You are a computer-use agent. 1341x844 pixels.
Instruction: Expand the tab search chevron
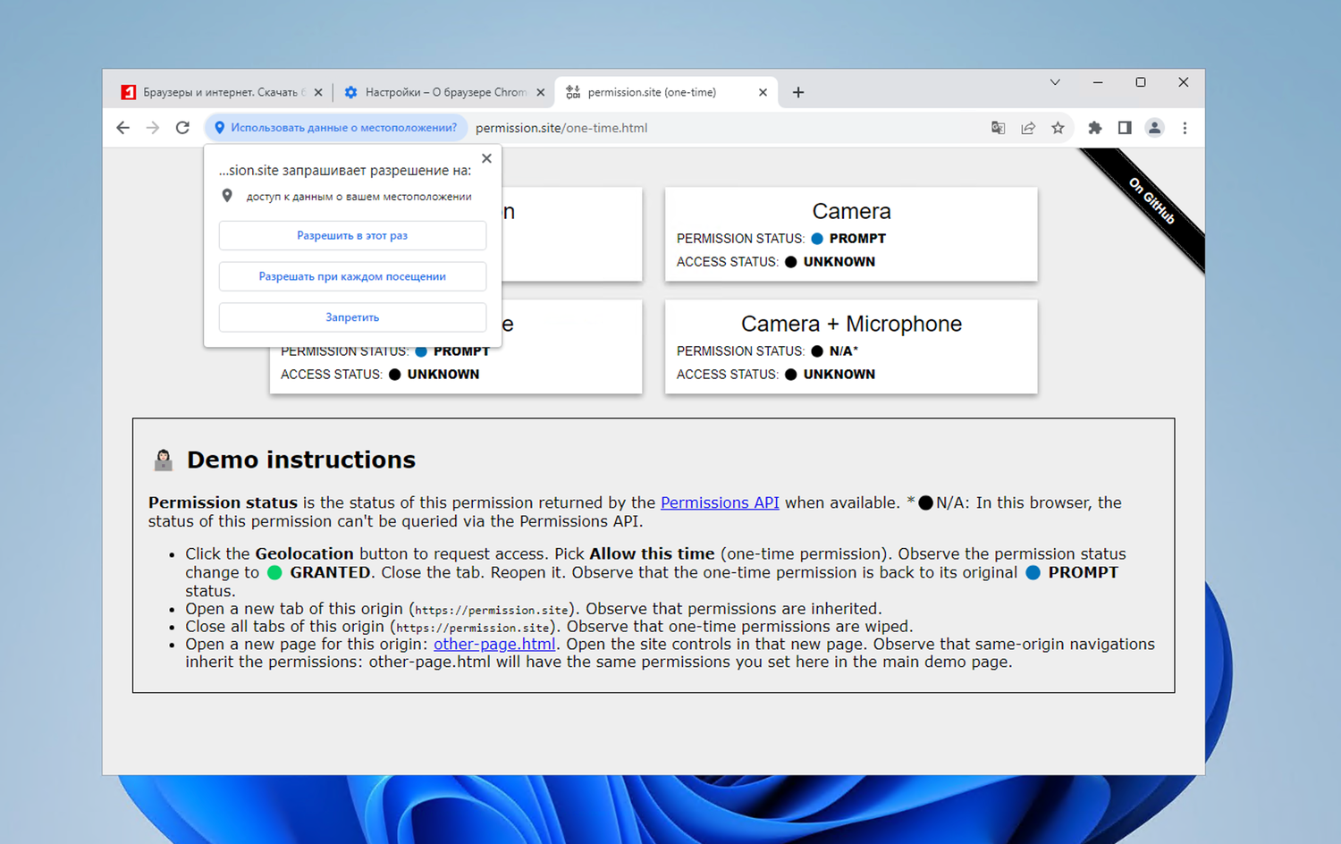tap(1055, 82)
